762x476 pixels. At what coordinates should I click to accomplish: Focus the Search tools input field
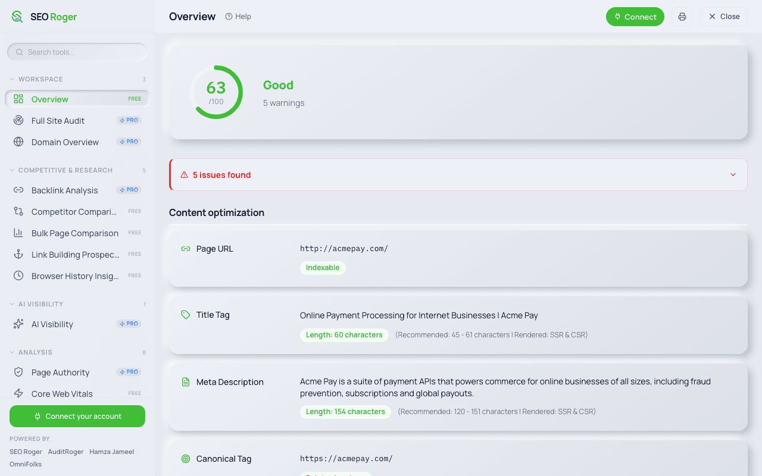coord(77,52)
